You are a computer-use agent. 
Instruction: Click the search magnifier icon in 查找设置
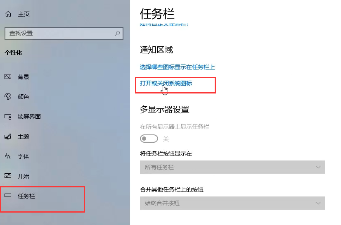point(117,34)
